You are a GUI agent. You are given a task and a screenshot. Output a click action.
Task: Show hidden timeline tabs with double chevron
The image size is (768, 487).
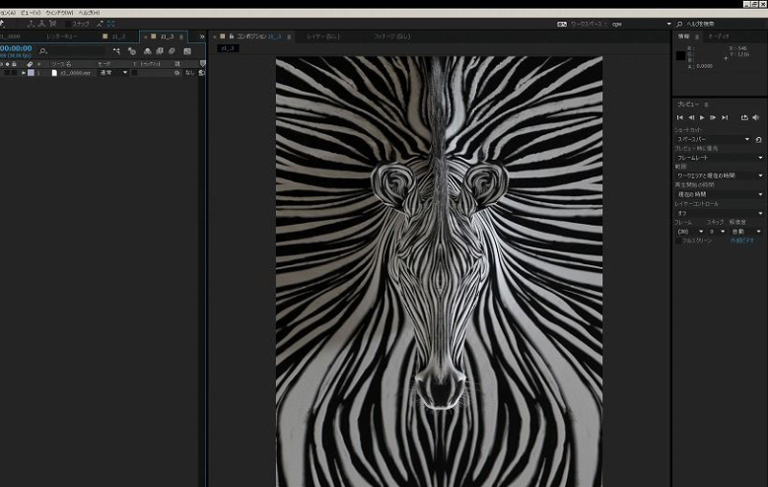coord(202,36)
